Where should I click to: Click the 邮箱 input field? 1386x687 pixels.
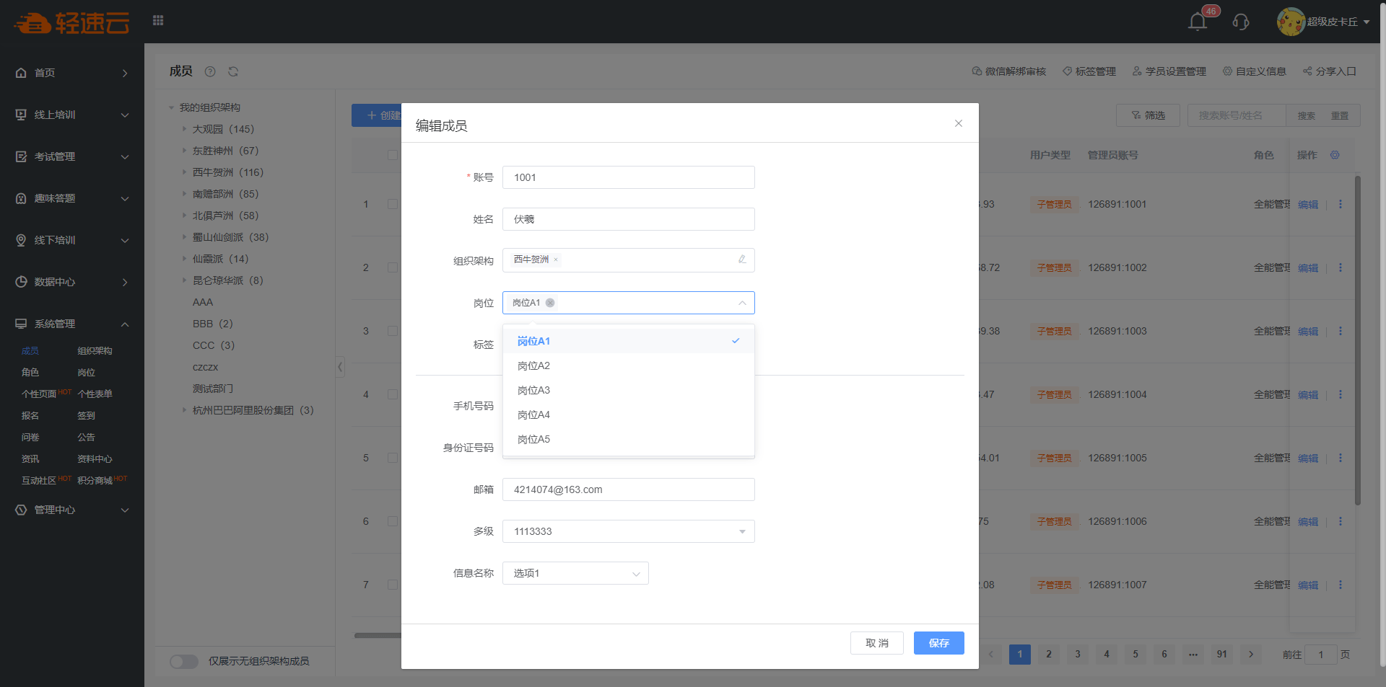tap(629, 489)
